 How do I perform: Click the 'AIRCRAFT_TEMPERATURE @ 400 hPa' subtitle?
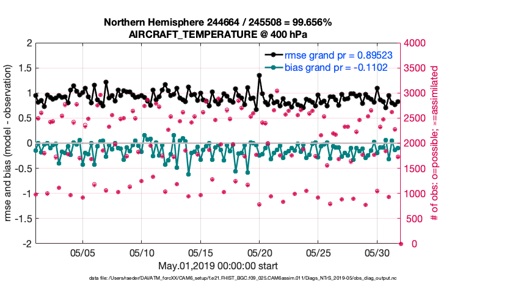coord(217,35)
